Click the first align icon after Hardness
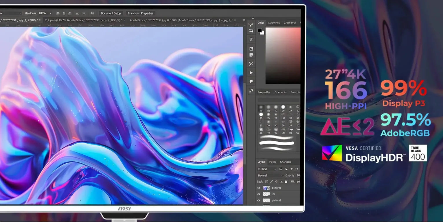 click(x=58, y=13)
